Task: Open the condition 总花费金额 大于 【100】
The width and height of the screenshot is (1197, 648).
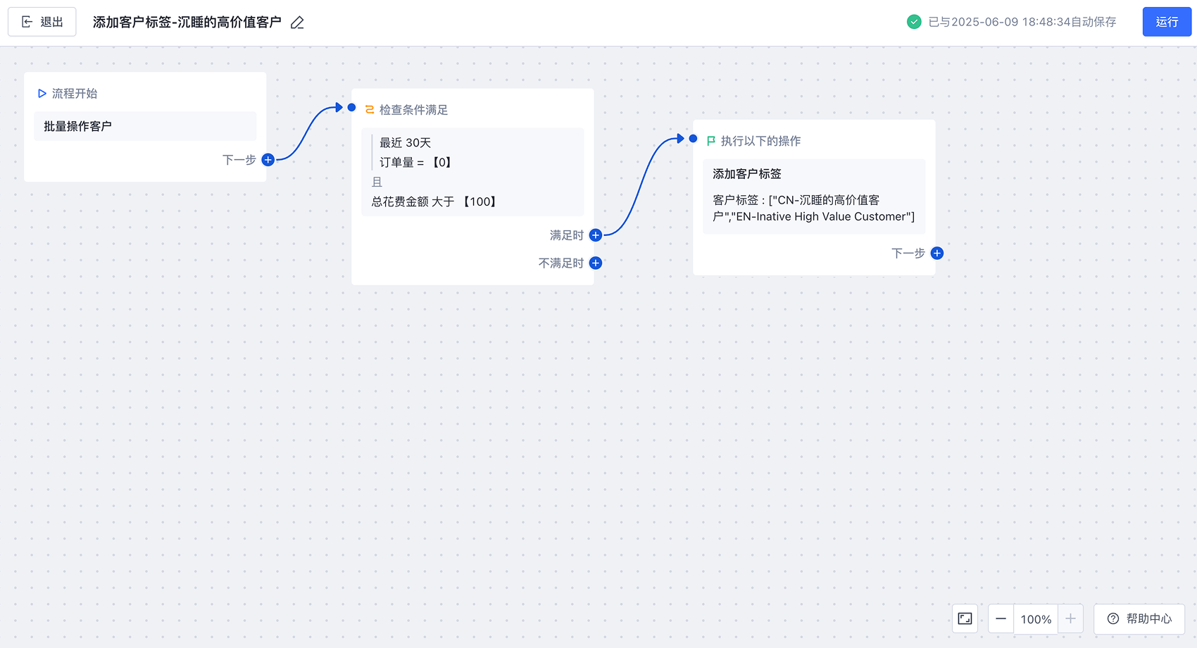Action: click(x=434, y=201)
